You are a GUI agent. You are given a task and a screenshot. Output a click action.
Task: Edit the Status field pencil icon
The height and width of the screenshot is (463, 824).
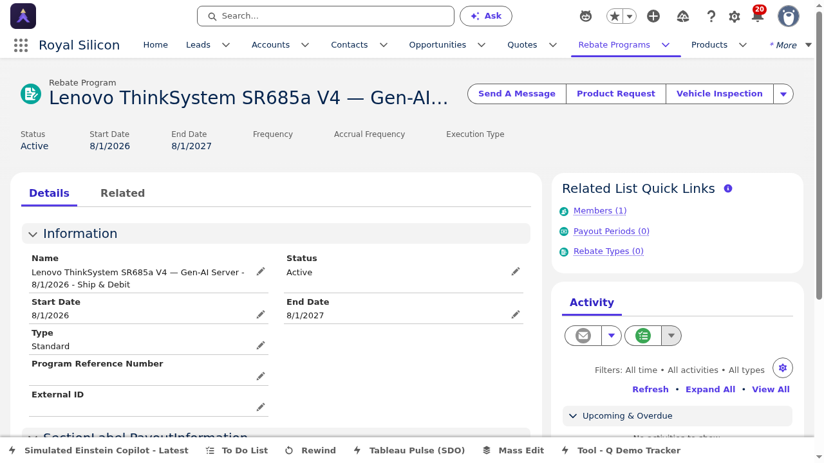[516, 271]
